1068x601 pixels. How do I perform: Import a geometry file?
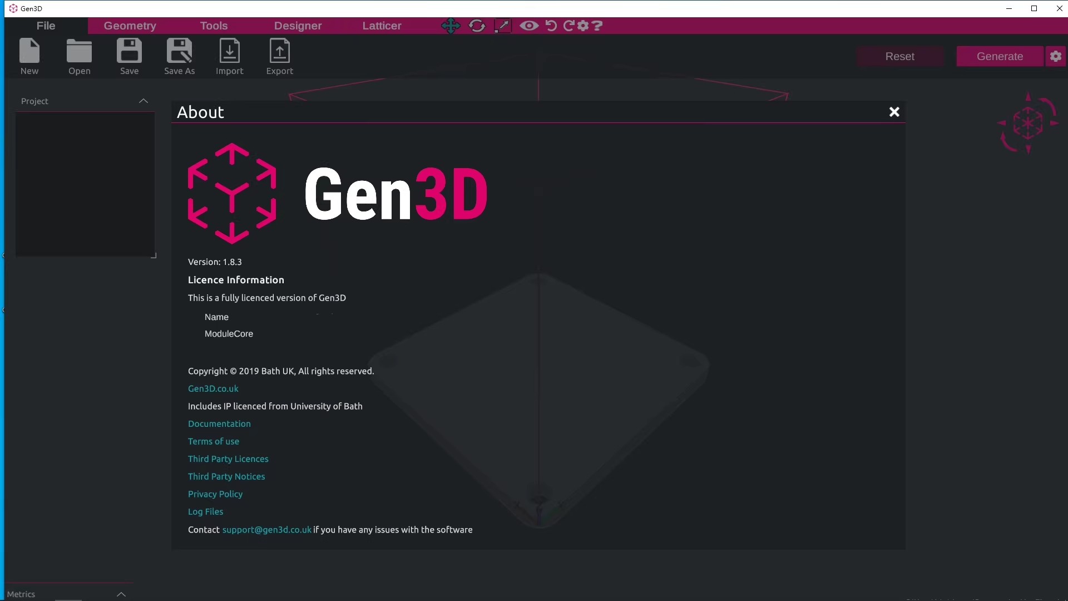point(229,56)
